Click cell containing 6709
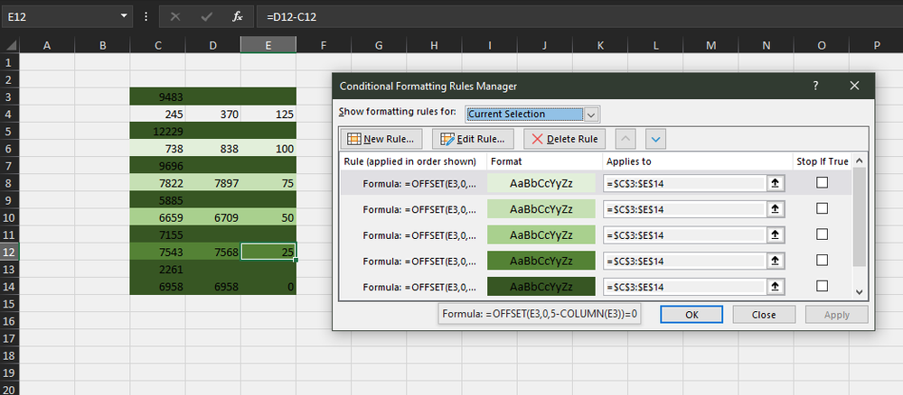 [x=213, y=218]
